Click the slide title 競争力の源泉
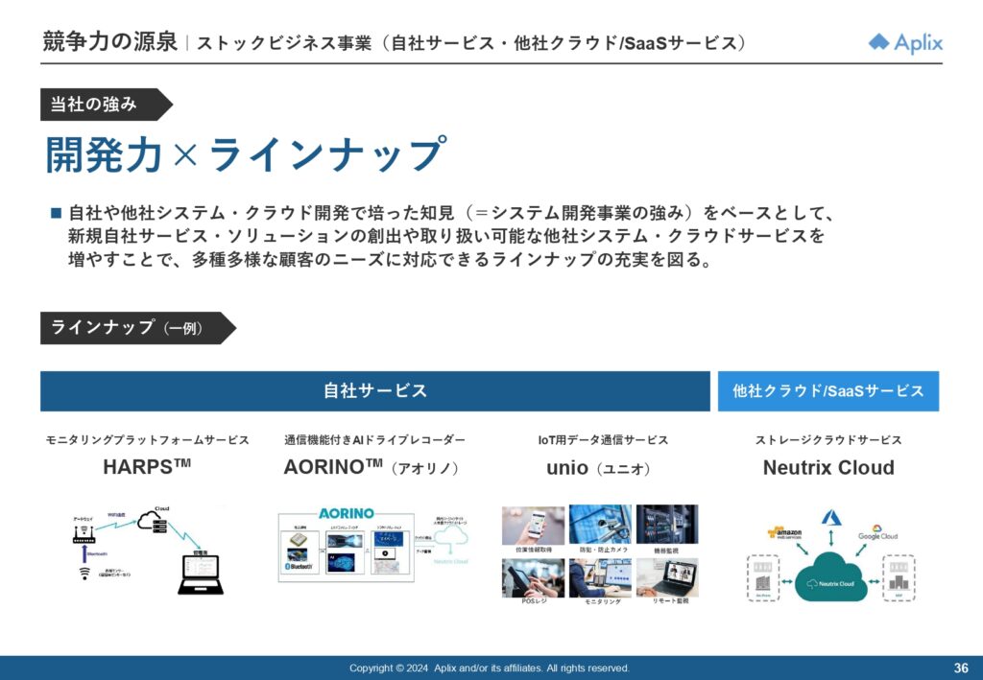983x680 pixels. (110, 42)
